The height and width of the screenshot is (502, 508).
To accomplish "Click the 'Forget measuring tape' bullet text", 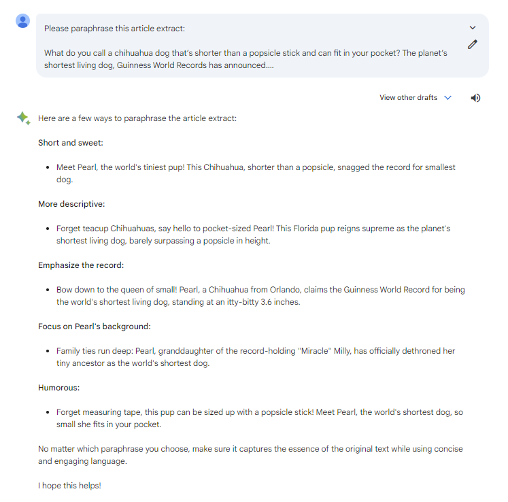I will point(260,418).
